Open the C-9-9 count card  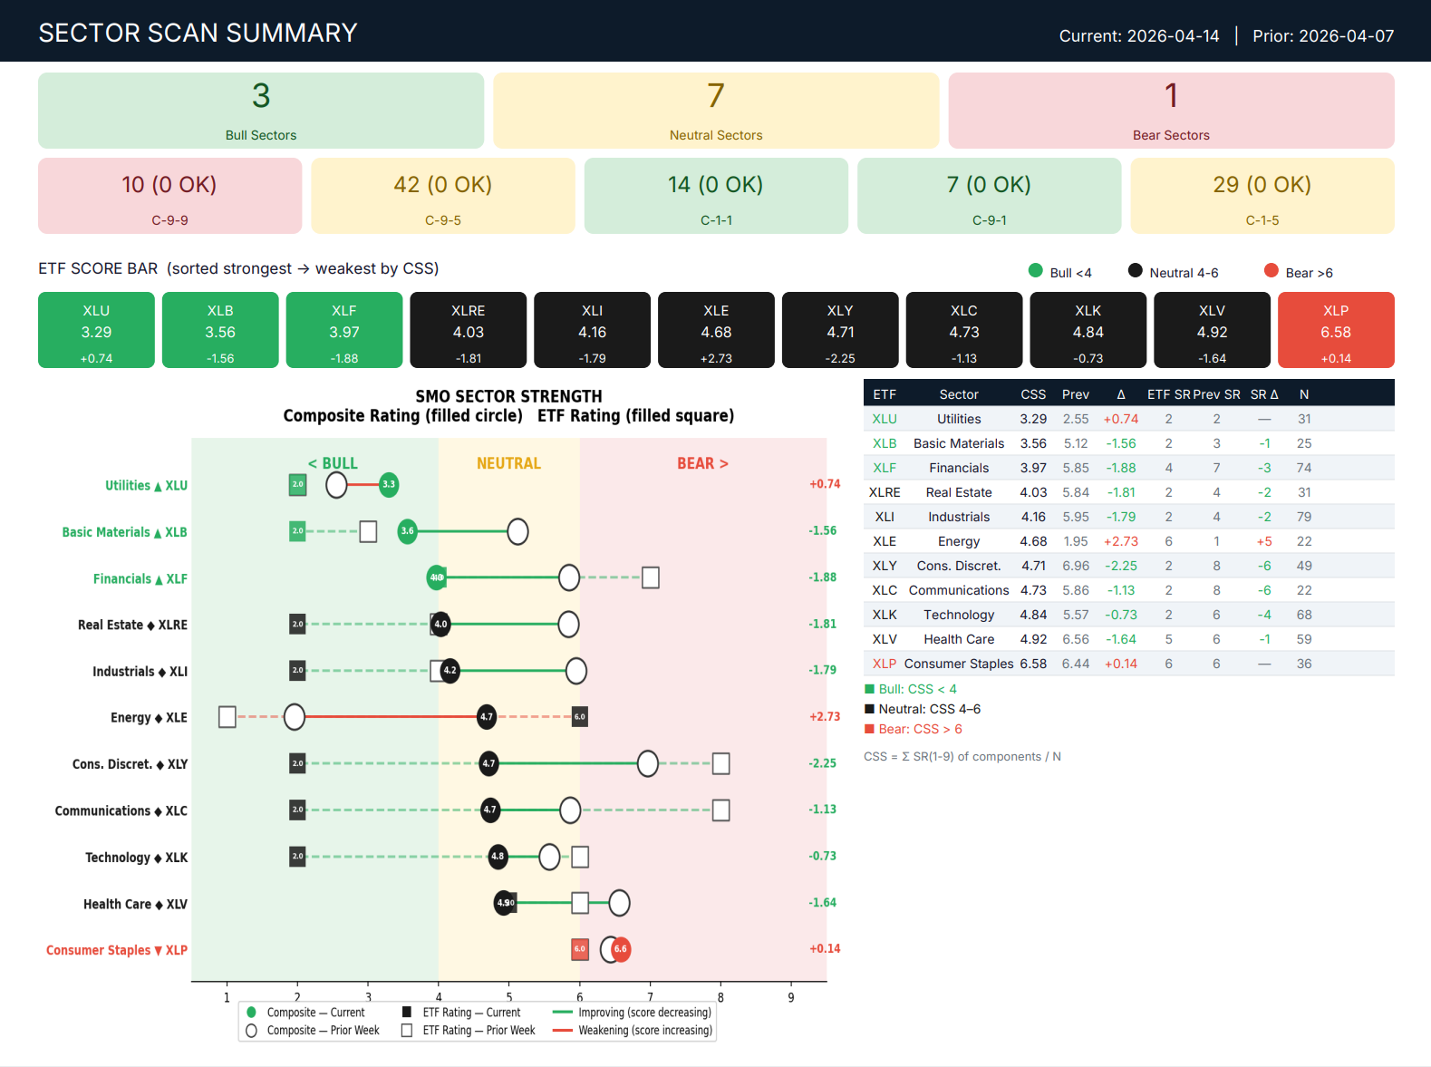click(169, 196)
